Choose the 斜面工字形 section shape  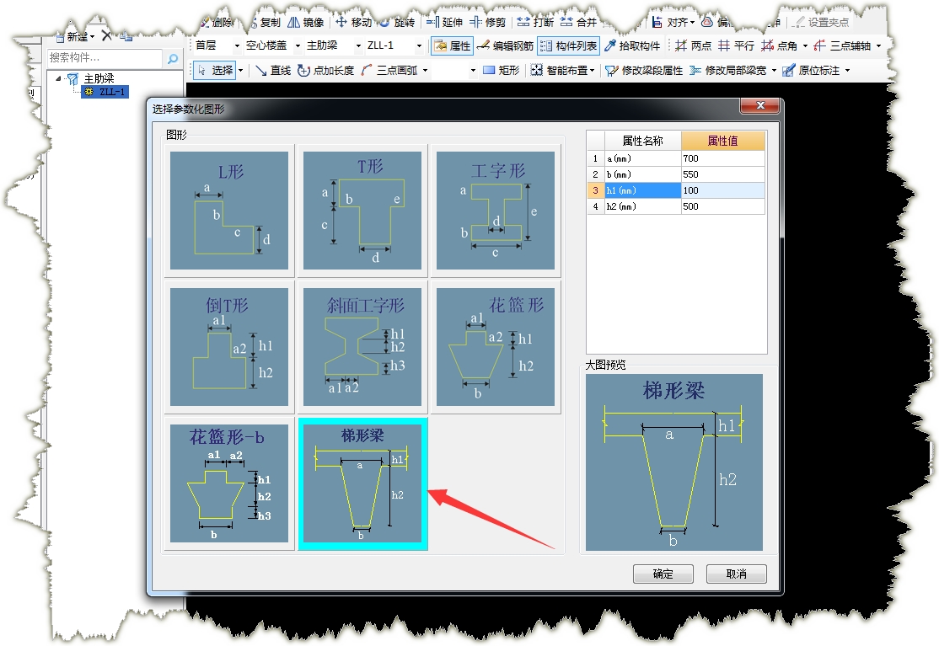point(362,347)
